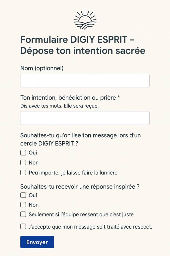Focus the intention, bénédiction ou prière field
170x256 pixels.
click(85, 118)
